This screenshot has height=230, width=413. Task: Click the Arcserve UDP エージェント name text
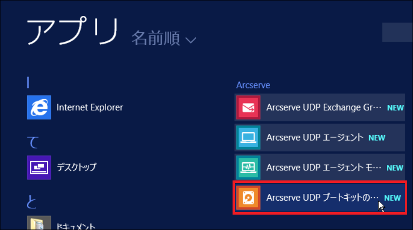point(315,137)
